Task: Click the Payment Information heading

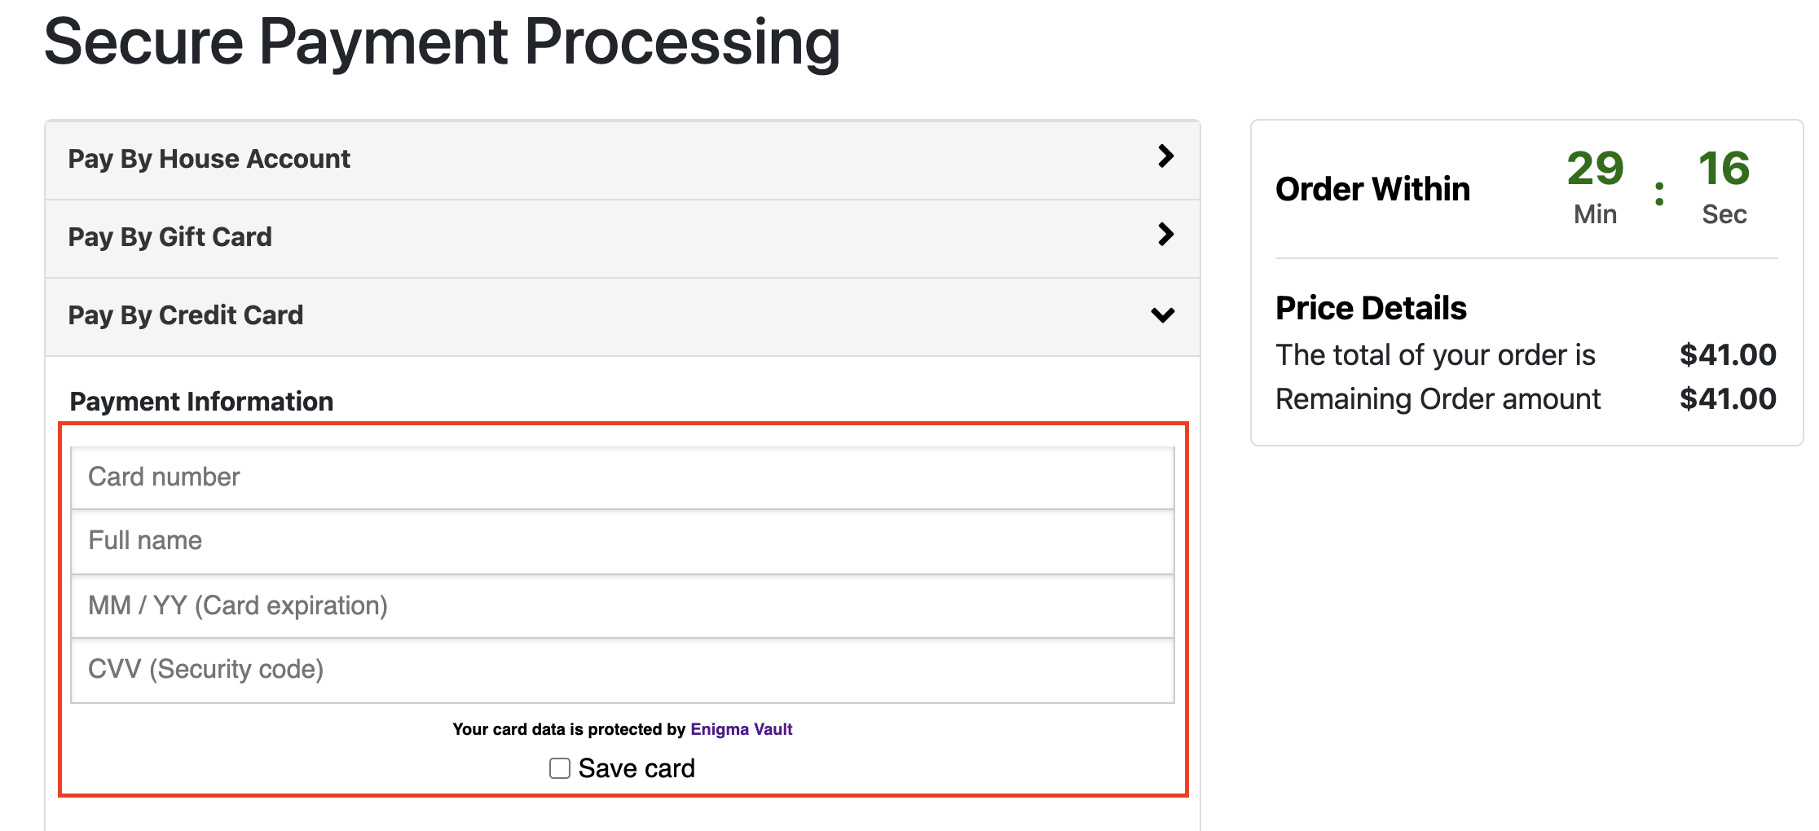Action: point(201,402)
